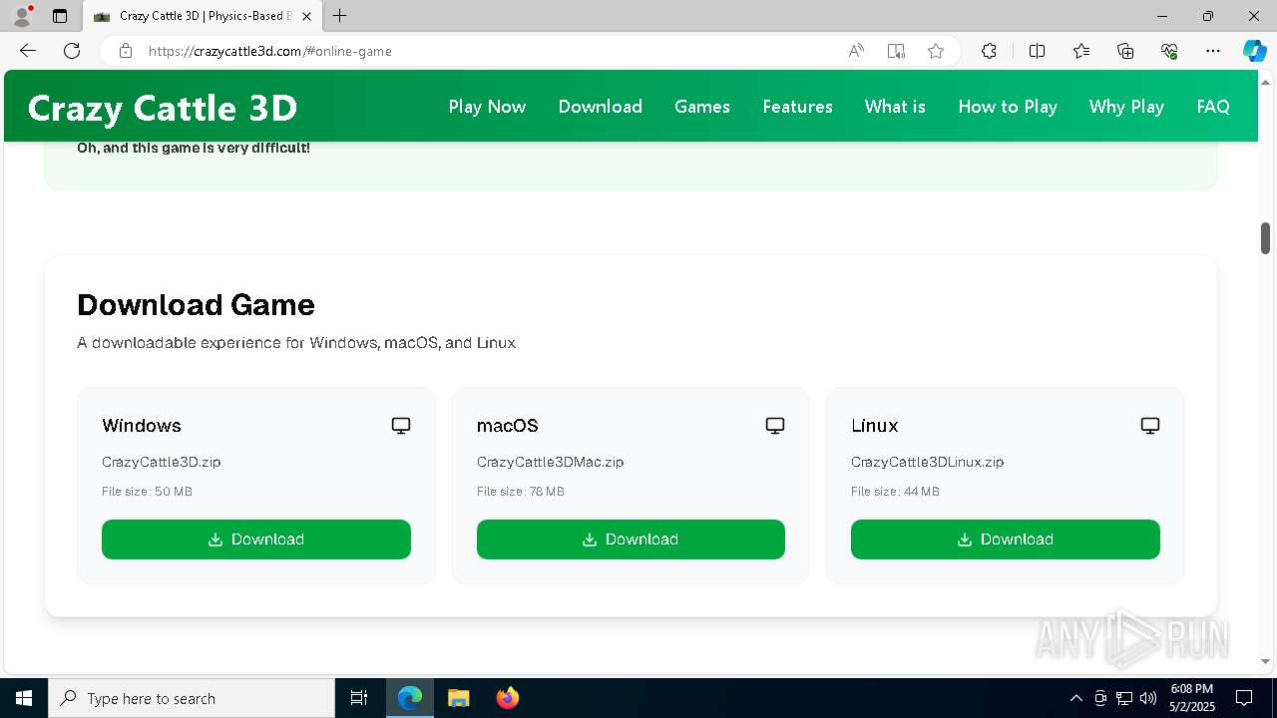1277x718 pixels.
Task: Click monitor icon on macOS card
Action: (x=775, y=426)
